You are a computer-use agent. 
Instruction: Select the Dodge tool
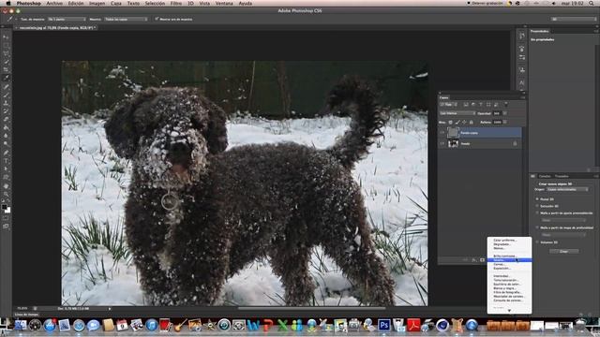[6, 144]
